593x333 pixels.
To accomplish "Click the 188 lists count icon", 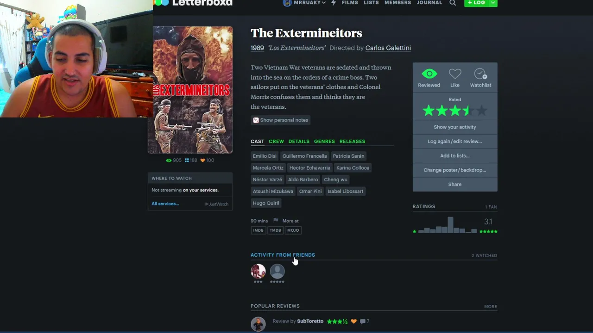I will coord(191,160).
